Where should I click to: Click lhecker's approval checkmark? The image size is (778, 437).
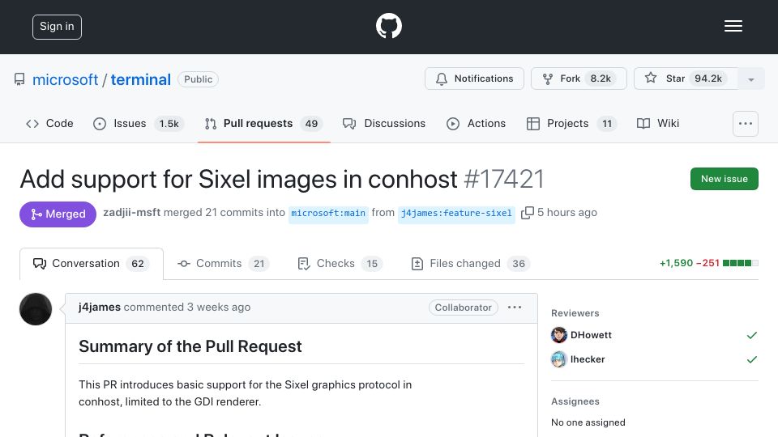(752, 359)
